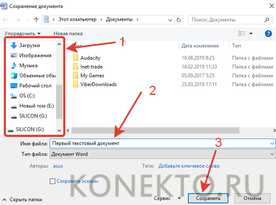Image resolution: width=276 pixels, height=205 pixels.
Task: Click the 'Имя файла' text field
Action: point(159,143)
